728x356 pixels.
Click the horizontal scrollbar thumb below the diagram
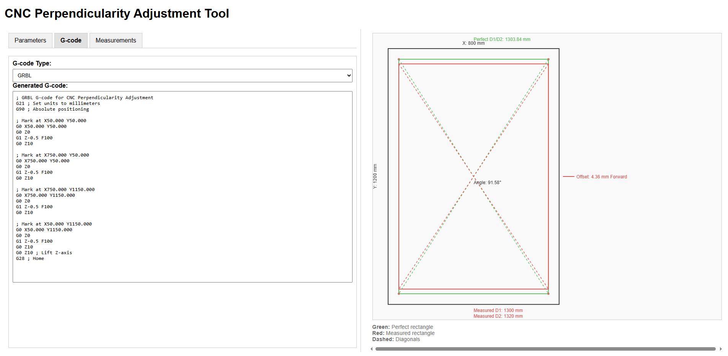click(545, 349)
